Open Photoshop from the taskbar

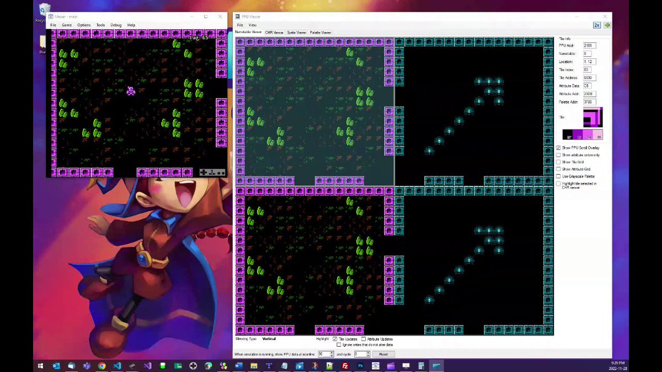[360, 365]
